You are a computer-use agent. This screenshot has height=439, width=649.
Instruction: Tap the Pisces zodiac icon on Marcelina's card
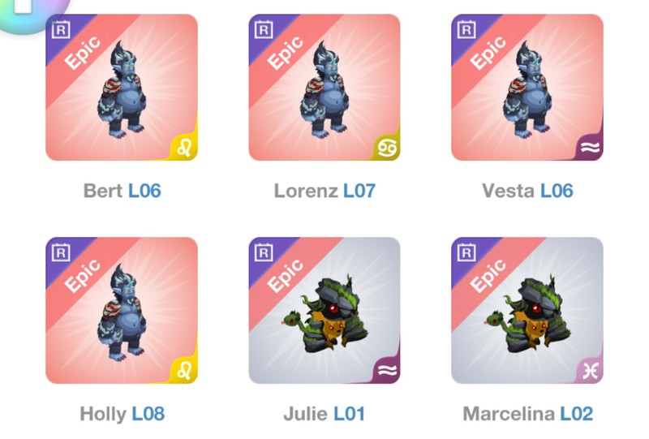(590, 371)
